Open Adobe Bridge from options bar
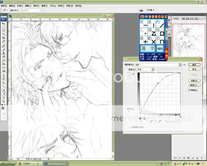 coord(141,10)
